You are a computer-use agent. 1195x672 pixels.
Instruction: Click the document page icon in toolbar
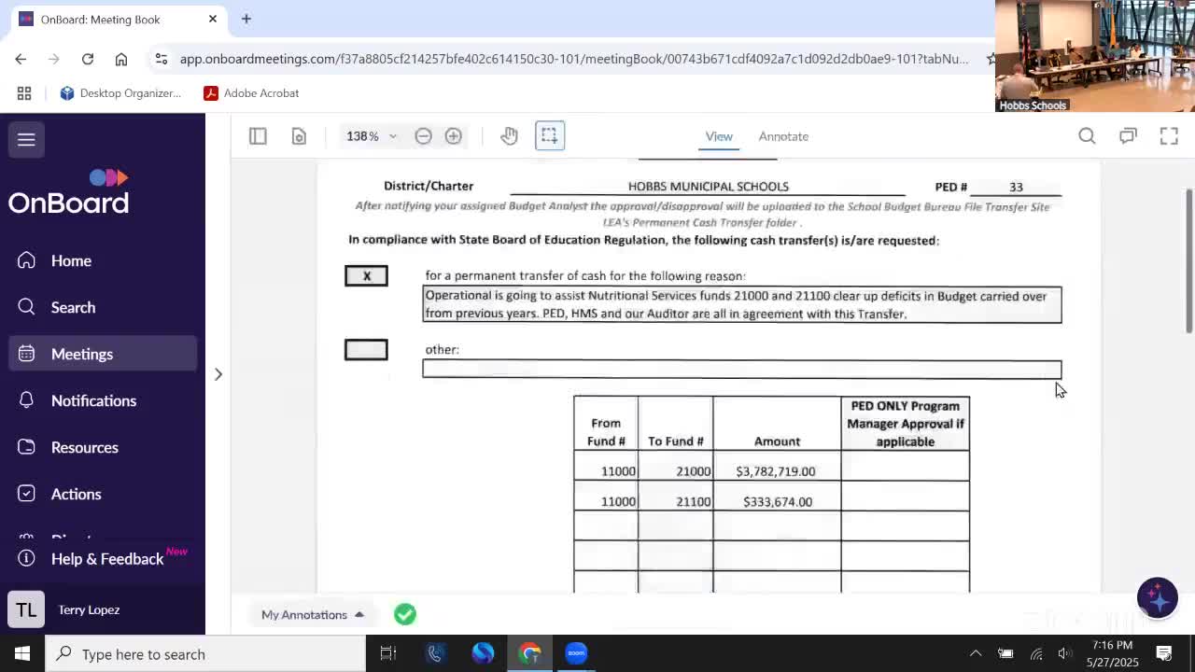pos(299,136)
